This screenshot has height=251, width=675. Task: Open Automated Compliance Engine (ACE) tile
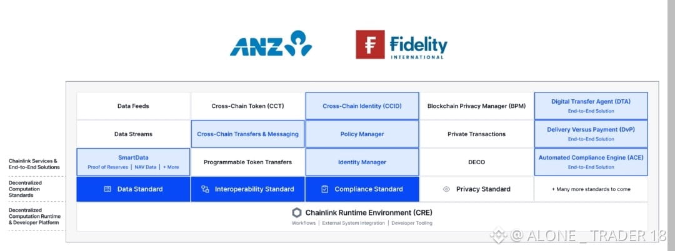coord(591,162)
